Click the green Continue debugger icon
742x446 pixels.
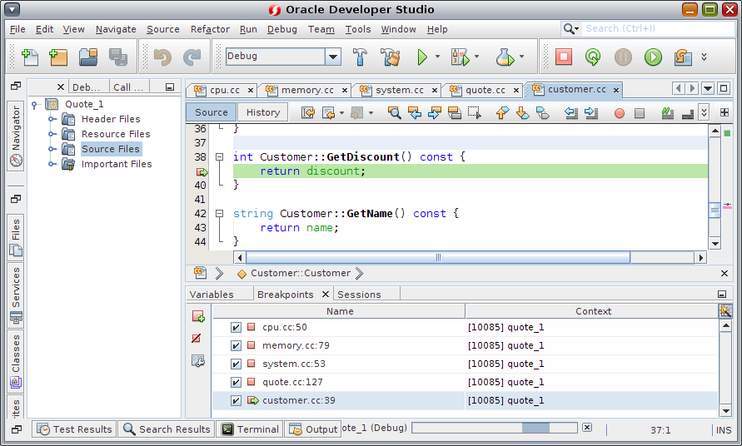click(653, 57)
